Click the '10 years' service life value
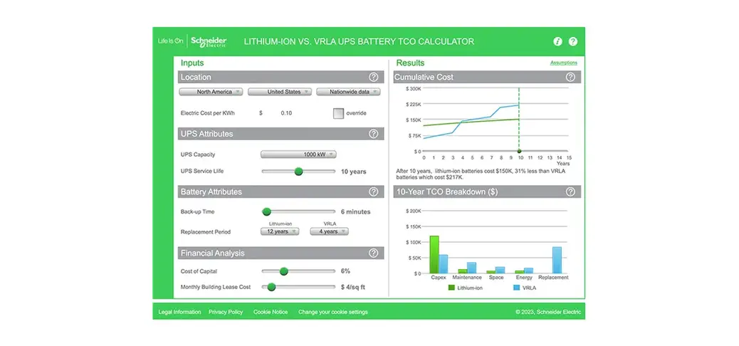Viewport: 739px width, 346px height. tap(353, 172)
